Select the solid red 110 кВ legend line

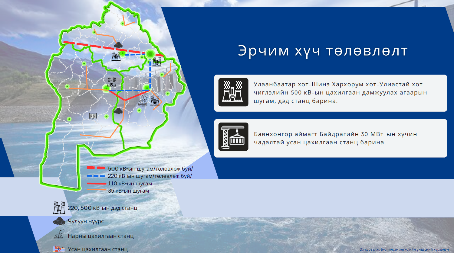96,183
